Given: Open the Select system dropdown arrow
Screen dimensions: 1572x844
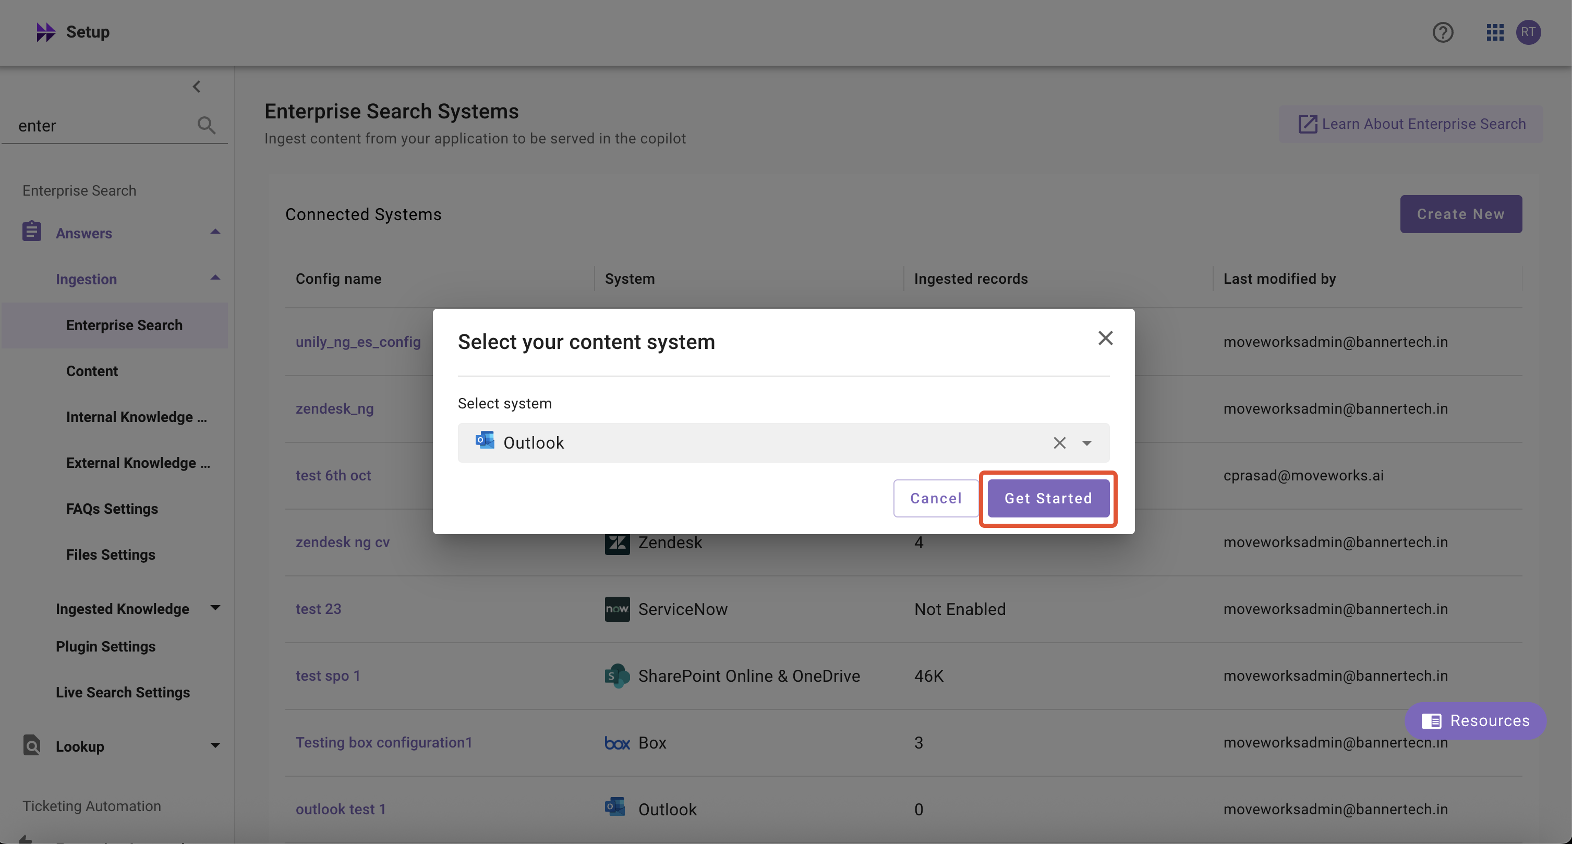Looking at the screenshot, I should tap(1087, 443).
